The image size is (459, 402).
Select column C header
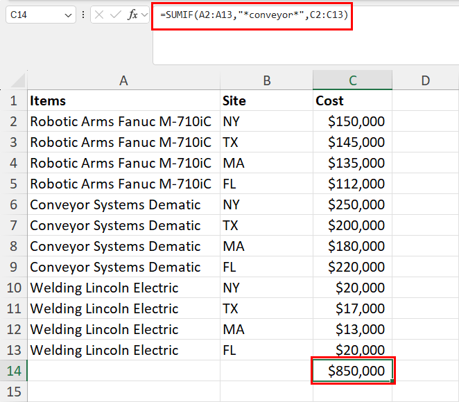[352, 80]
